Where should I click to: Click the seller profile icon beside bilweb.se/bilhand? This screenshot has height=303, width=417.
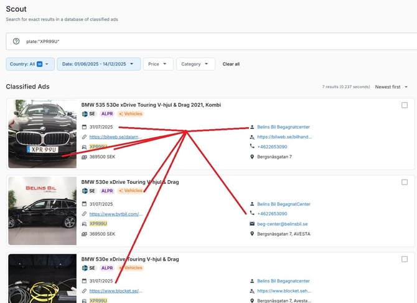[x=252, y=137]
